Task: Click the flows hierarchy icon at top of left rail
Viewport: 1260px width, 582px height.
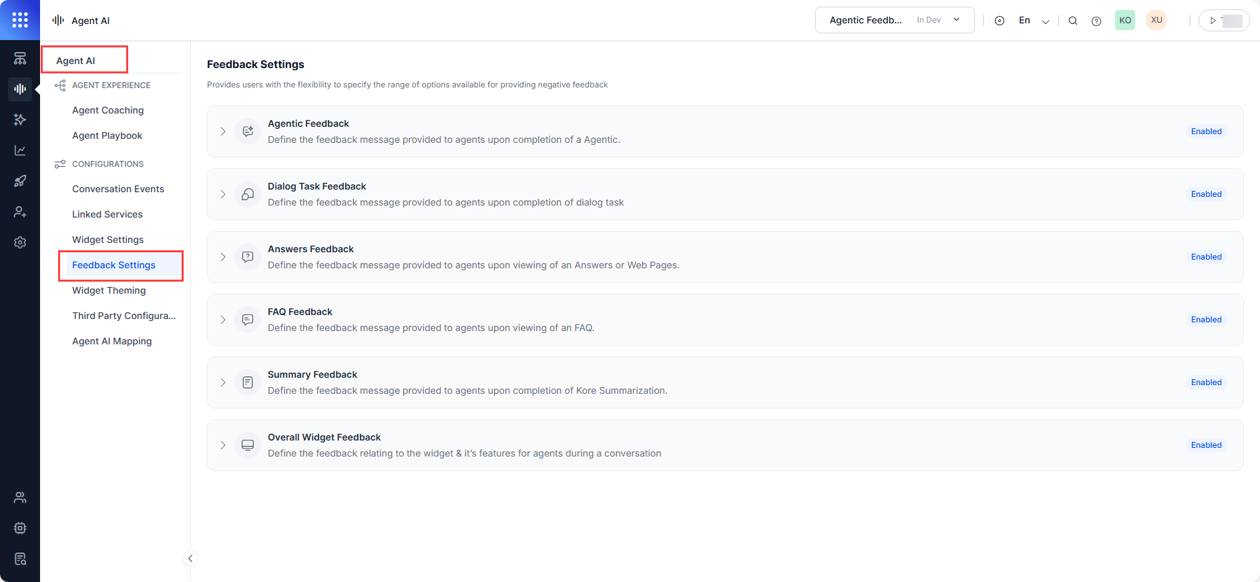Action: (20, 59)
